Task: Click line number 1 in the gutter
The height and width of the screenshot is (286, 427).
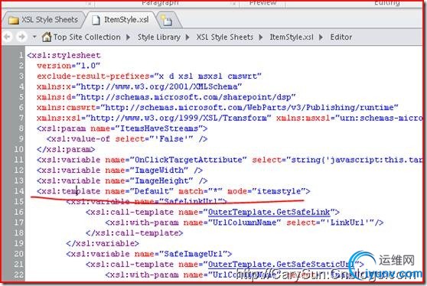Action: click(x=21, y=56)
